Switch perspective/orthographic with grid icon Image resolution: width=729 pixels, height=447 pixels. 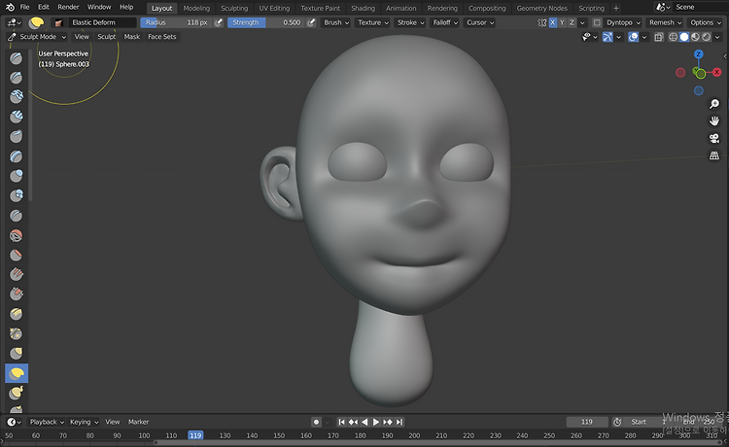[714, 155]
